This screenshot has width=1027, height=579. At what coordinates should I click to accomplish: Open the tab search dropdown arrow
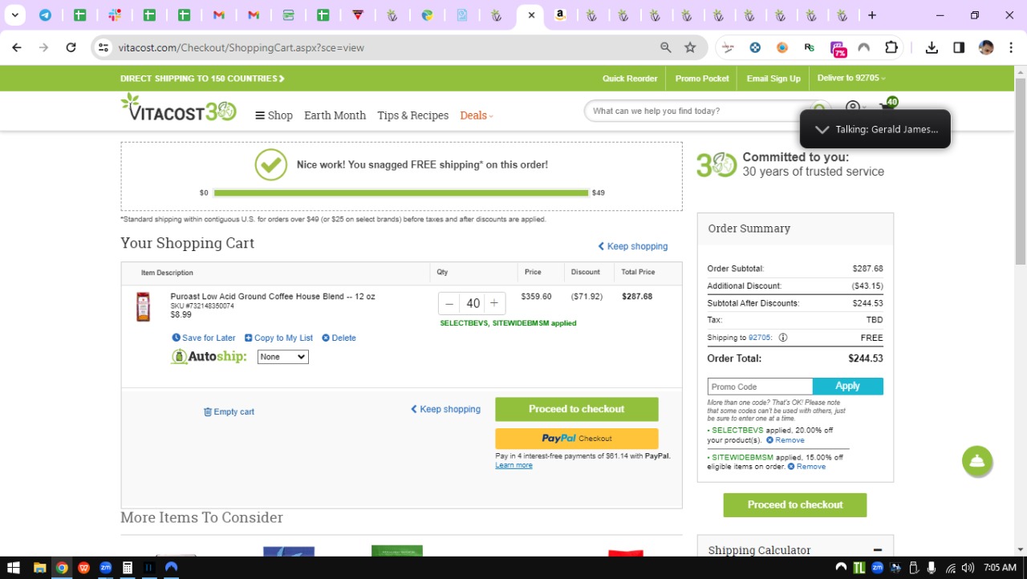click(14, 15)
